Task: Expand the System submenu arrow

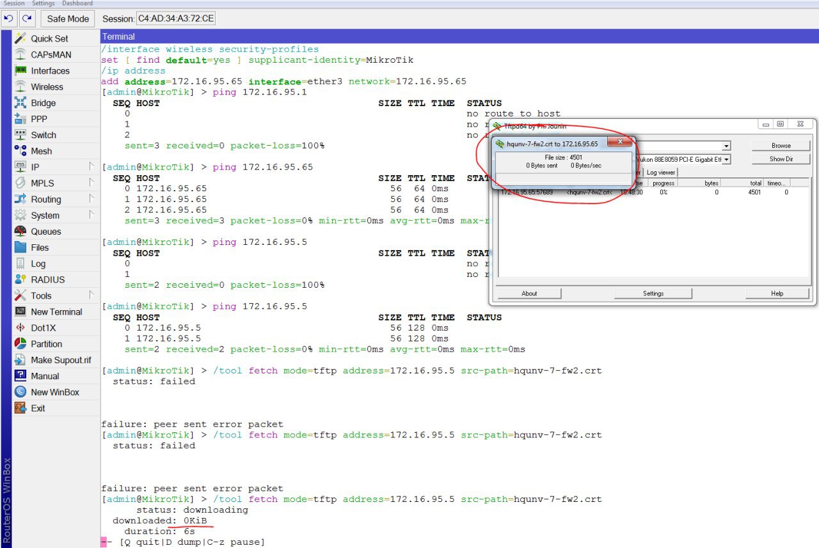Action: click(91, 215)
